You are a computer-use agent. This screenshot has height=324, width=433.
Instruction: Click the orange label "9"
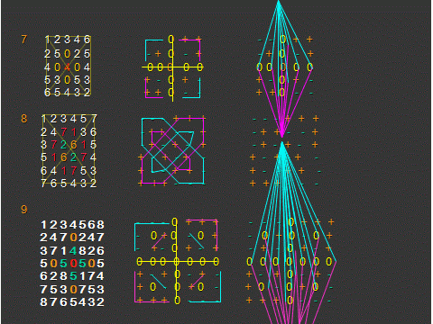point(24,209)
